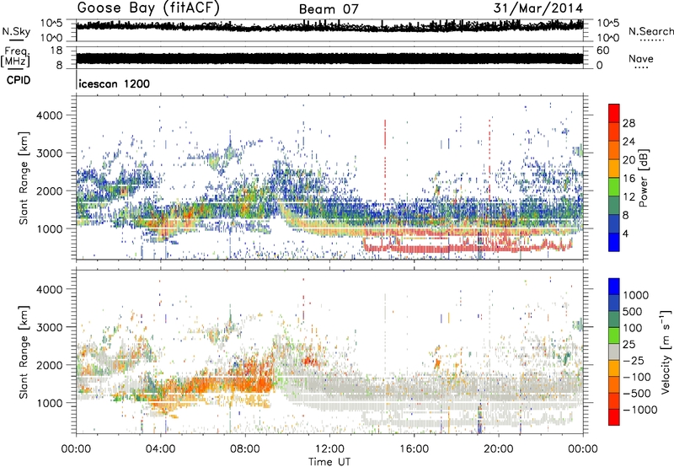Click the 'Power [dB]' colorbar label
Viewport: 674px width, 467px height.
643,178
